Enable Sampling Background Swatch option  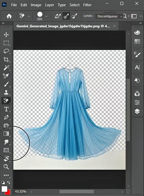coord(75,16)
